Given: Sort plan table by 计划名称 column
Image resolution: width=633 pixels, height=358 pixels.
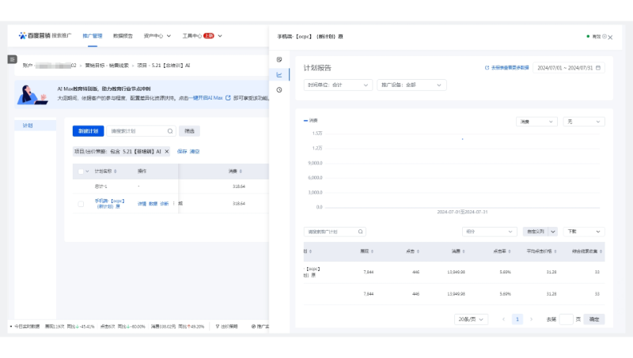Looking at the screenshot, I should coord(116,171).
